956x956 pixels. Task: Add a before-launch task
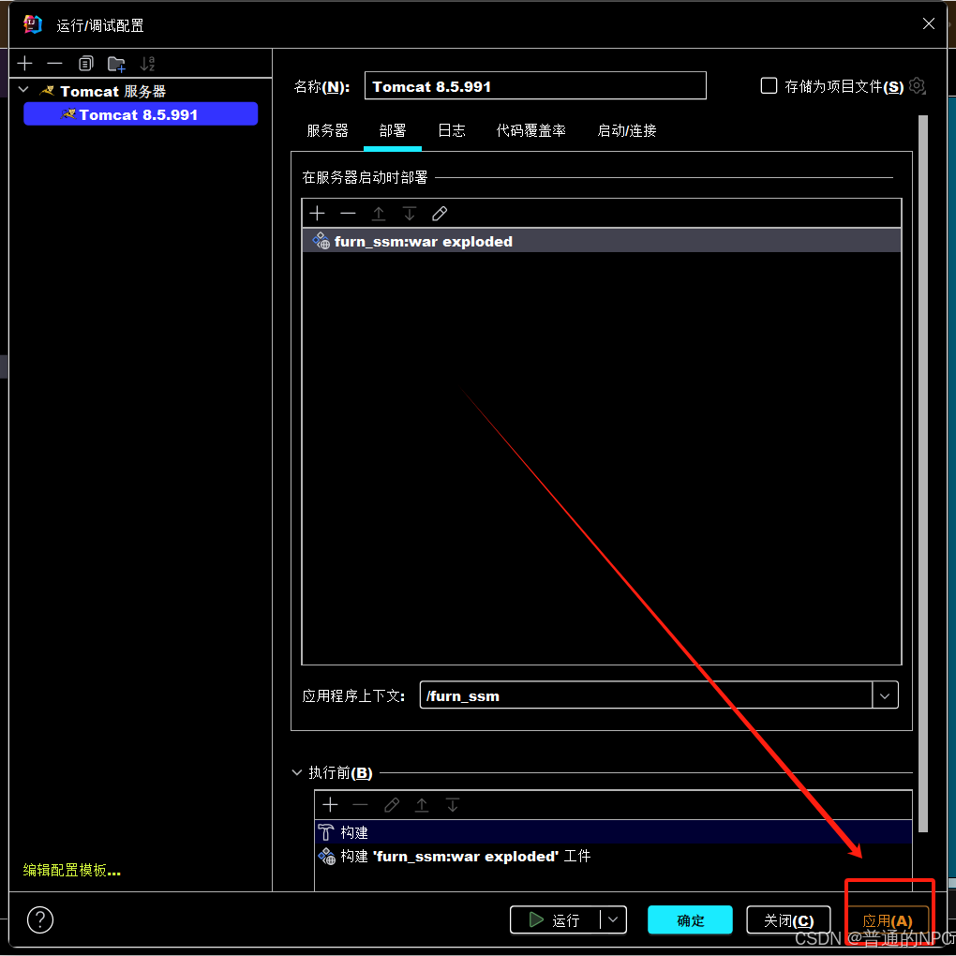(x=331, y=805)
